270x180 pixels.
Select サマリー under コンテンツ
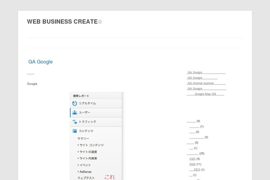pyautogui.click(x=83, y=139)
